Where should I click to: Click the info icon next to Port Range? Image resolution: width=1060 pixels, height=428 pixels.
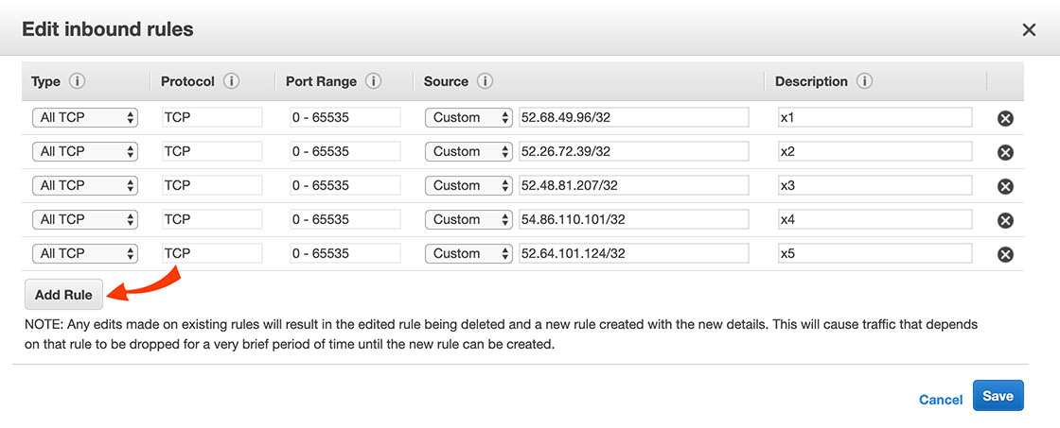click(x=373, y=81)
